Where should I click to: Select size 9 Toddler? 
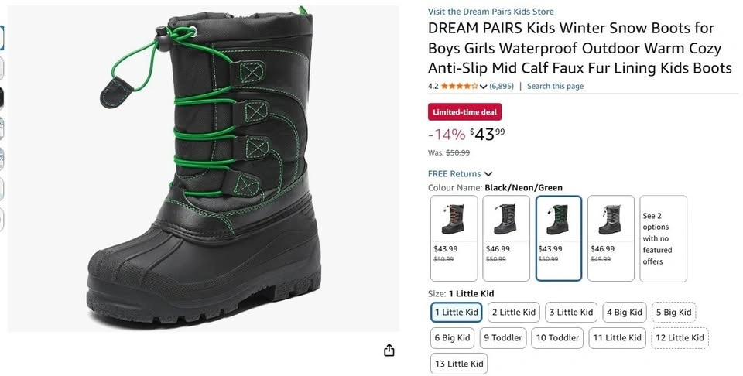pyautogui.click(x=503, y=338)
